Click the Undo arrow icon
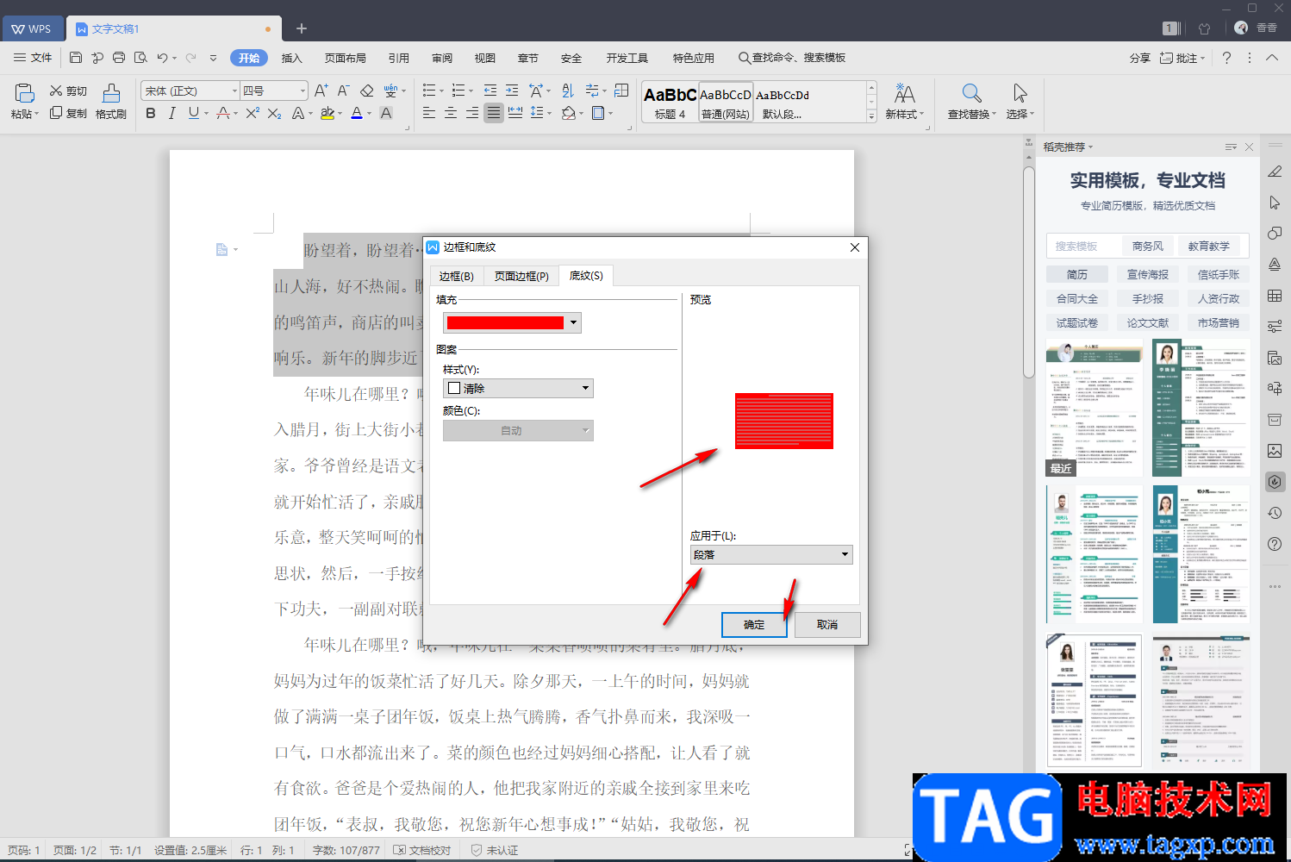The width and height of the screenshot is (1291, 862). (162, 58)
